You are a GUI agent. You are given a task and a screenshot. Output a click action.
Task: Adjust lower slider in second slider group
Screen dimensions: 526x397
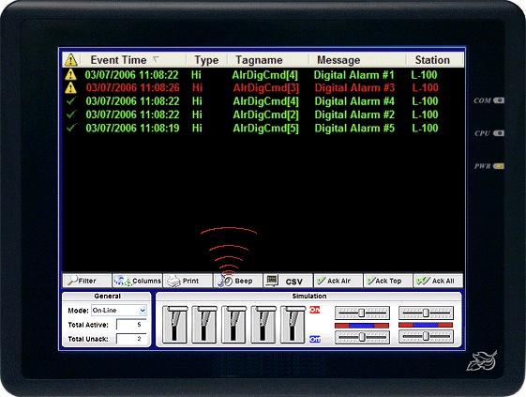[426, 336]
